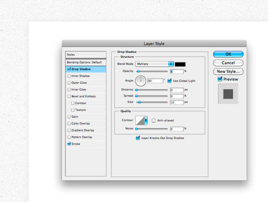Image resolution: width=268 pixels, height=202 pixels.
Task: Toggle Layer Knocks Out Drop Shadow
Action: point(138,138)
